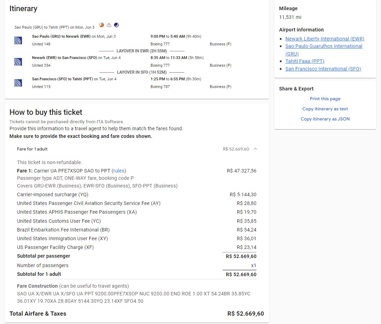Screen dimensions: 381x324
Task: Click the Fare Construction heading
Action: click(x=37, y=286)
